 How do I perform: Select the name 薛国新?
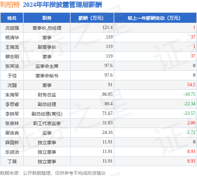click(x=12, y=142)
